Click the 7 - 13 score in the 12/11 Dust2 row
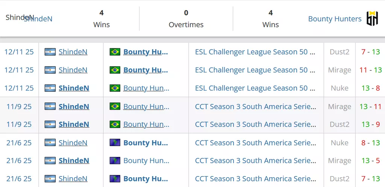The width and height of the screenshot is (385, 187). coord(371,52)
